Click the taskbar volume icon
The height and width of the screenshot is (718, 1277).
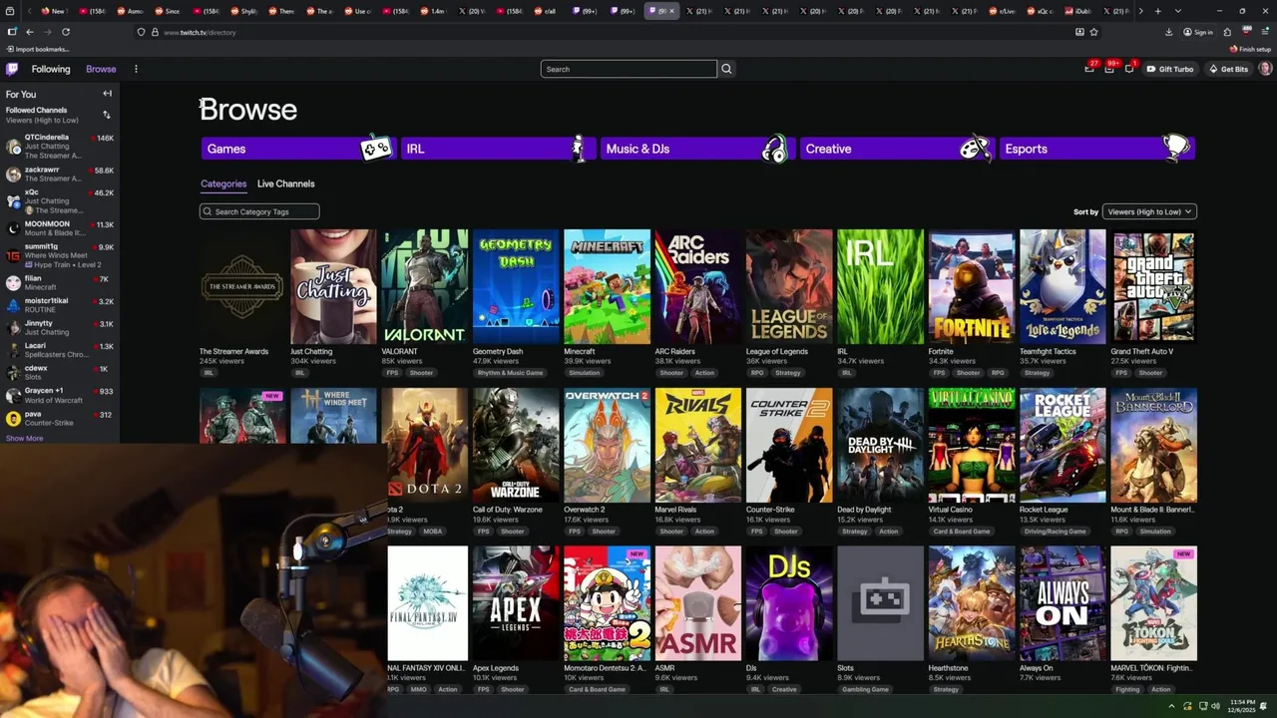tap(1215, 707)
